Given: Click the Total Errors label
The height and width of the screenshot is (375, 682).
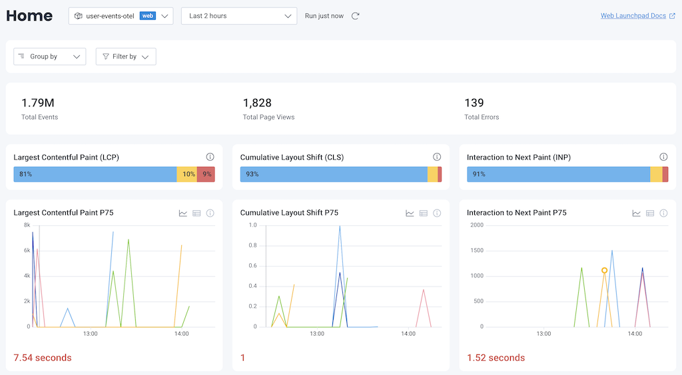Looking at the screenshot, I should click(482, 117).
